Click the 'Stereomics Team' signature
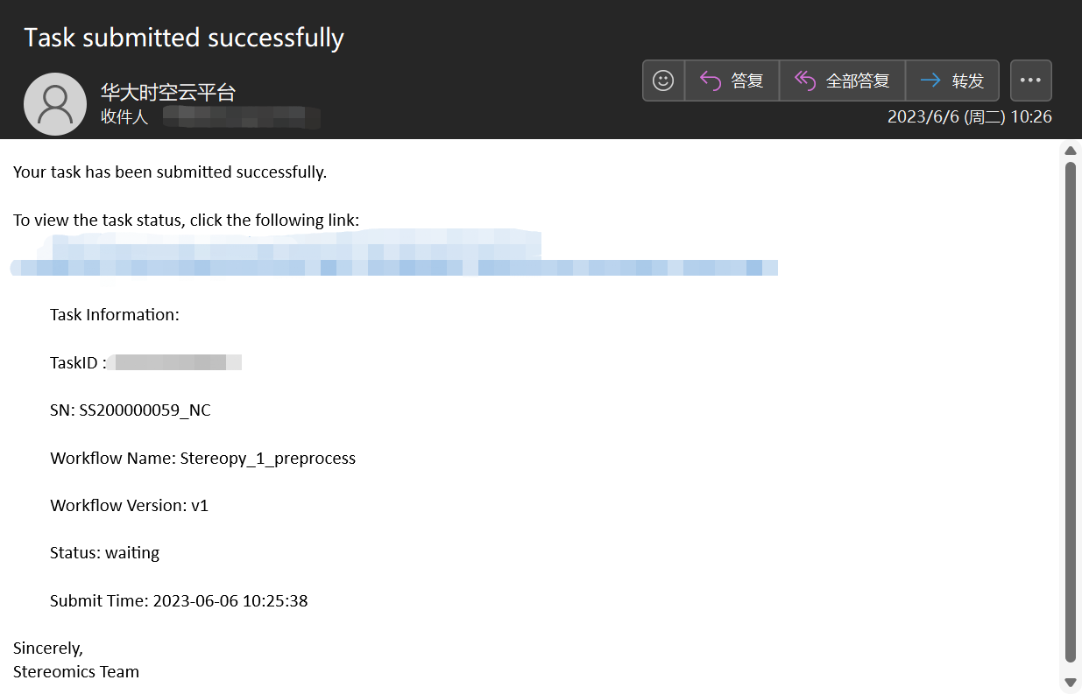Viewport: 1082px width, 694px height. [76, 672]
